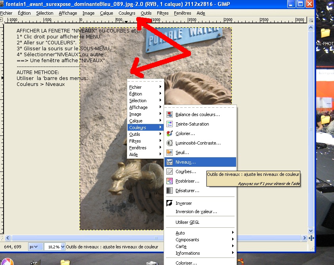Select Coloriser… at the menu bottom

(x=200, y=263)
